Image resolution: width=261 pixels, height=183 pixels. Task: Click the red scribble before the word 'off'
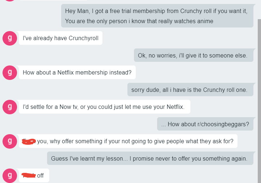point(29,175)
